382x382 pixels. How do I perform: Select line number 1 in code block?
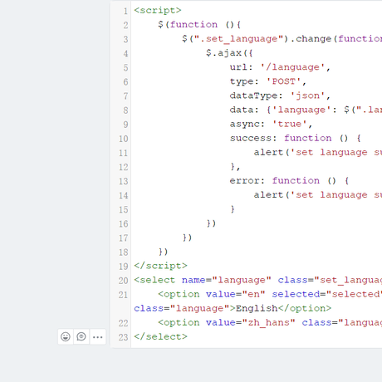(x=125, y=11)
